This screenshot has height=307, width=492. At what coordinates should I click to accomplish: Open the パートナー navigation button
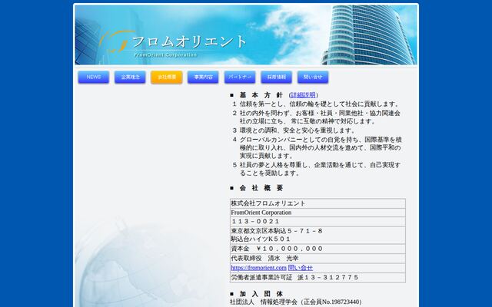coord(240,77)
